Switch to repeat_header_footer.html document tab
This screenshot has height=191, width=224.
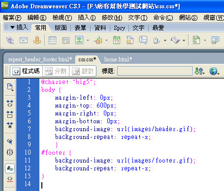(x=40, y=59)
